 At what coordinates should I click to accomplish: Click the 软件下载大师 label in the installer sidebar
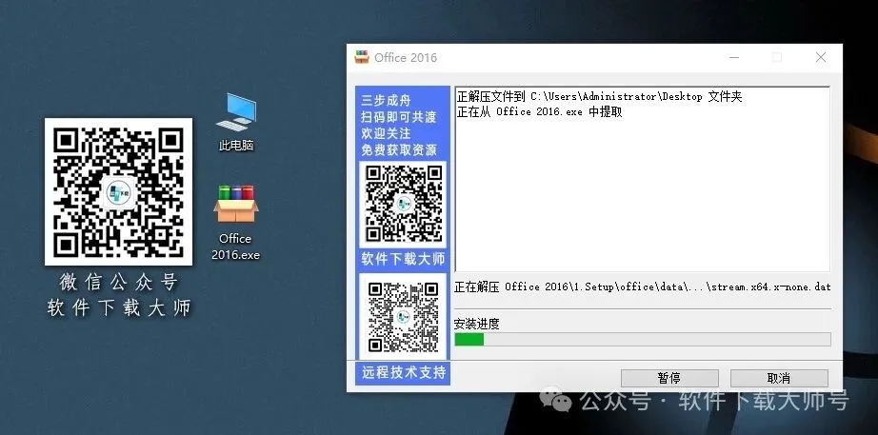(x=403, y=259)
